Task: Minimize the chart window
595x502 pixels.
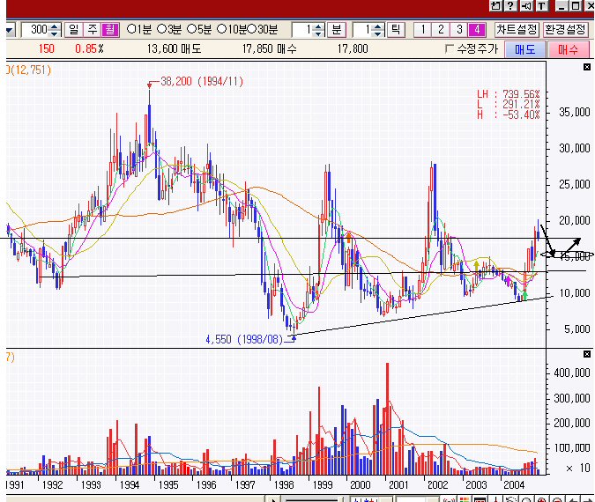Action: point(562,5)
